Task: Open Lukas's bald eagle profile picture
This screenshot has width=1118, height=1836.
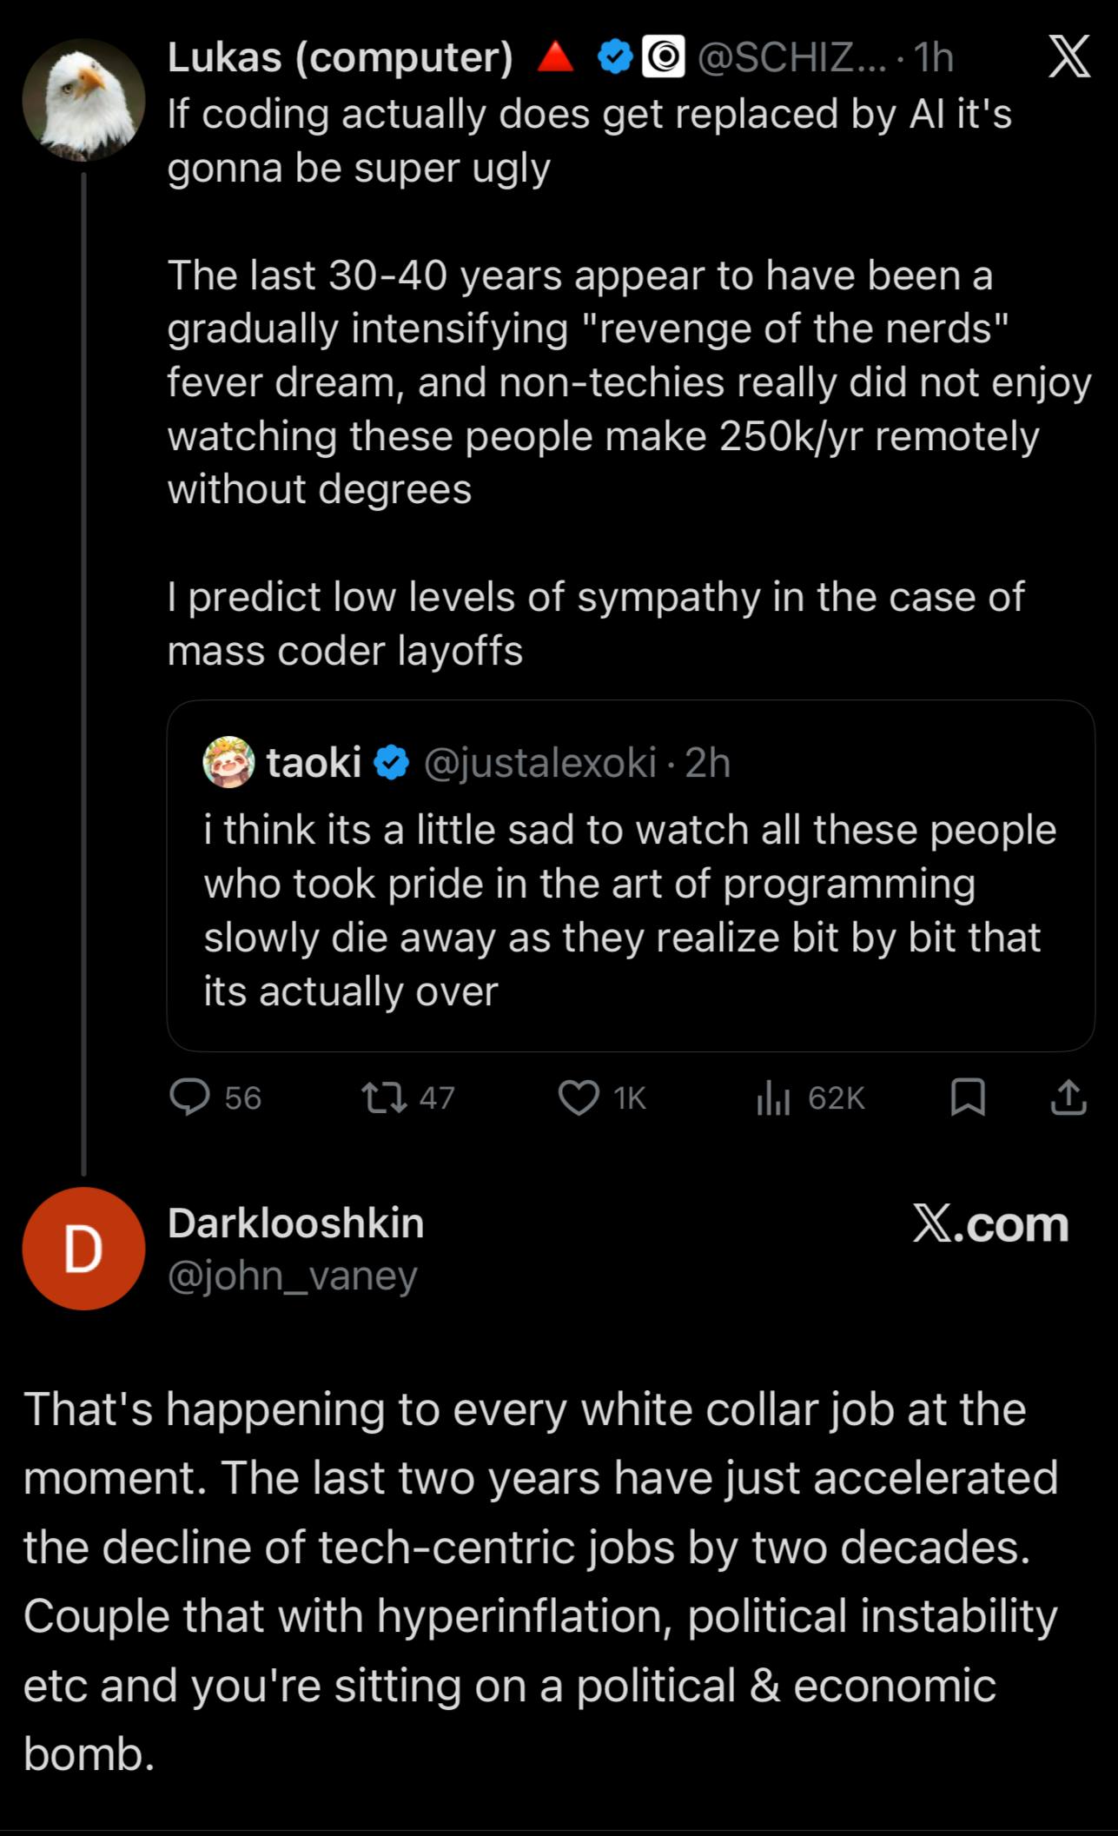Action: (83, 100)
